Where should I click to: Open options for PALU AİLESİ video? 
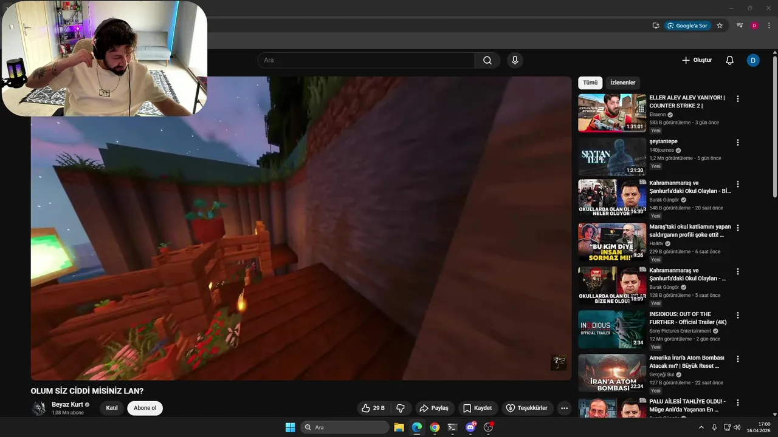coord(738,402)
